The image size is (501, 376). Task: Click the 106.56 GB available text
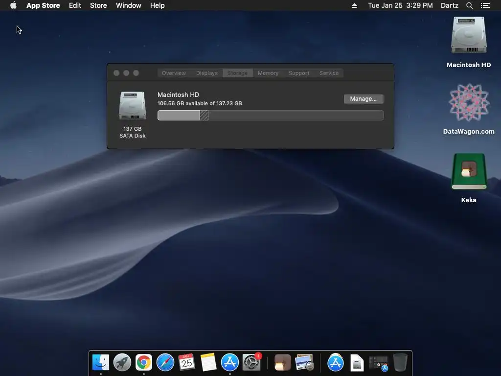(200, 103)
